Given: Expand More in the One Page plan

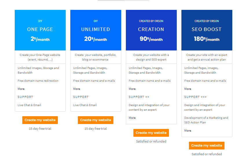Looking at the screenshot, I should (x=21, y=89).
